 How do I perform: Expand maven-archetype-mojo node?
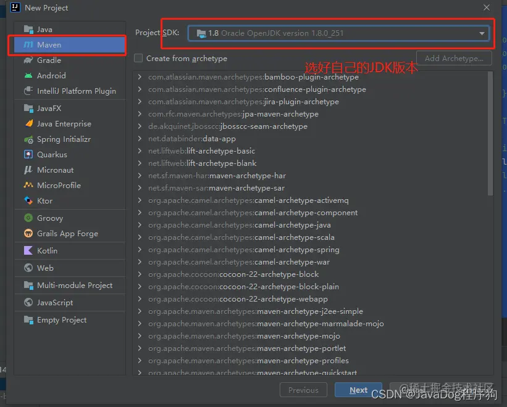pos(140,336)
